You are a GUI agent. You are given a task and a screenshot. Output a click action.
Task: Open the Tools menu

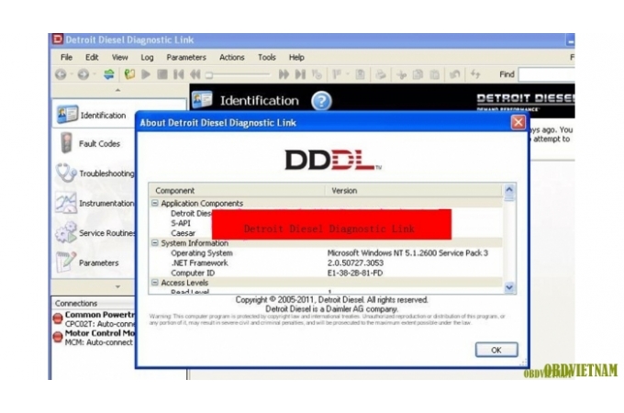(267, 57)
